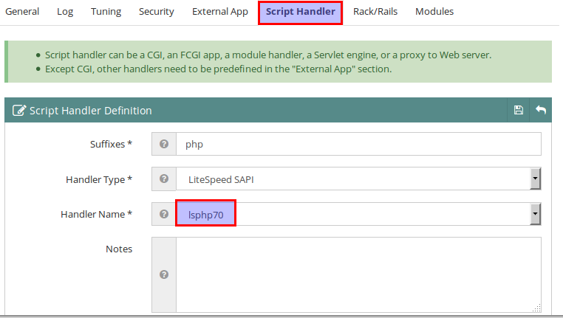The image size is (563, 318).
Task: Go to the Modules tab
Action: (434, 12)
